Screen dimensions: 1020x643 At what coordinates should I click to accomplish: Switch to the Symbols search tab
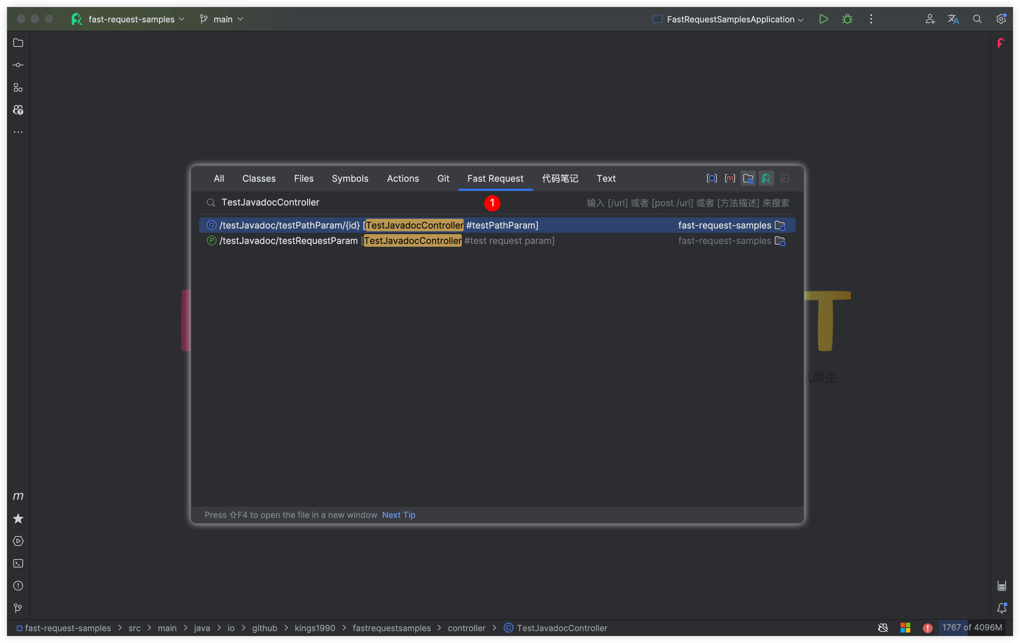coord(350,179)
